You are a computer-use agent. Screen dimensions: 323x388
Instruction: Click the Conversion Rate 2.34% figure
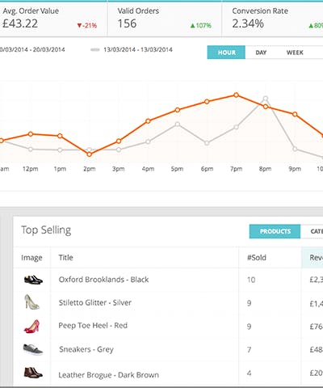click(x=248, y=23)
